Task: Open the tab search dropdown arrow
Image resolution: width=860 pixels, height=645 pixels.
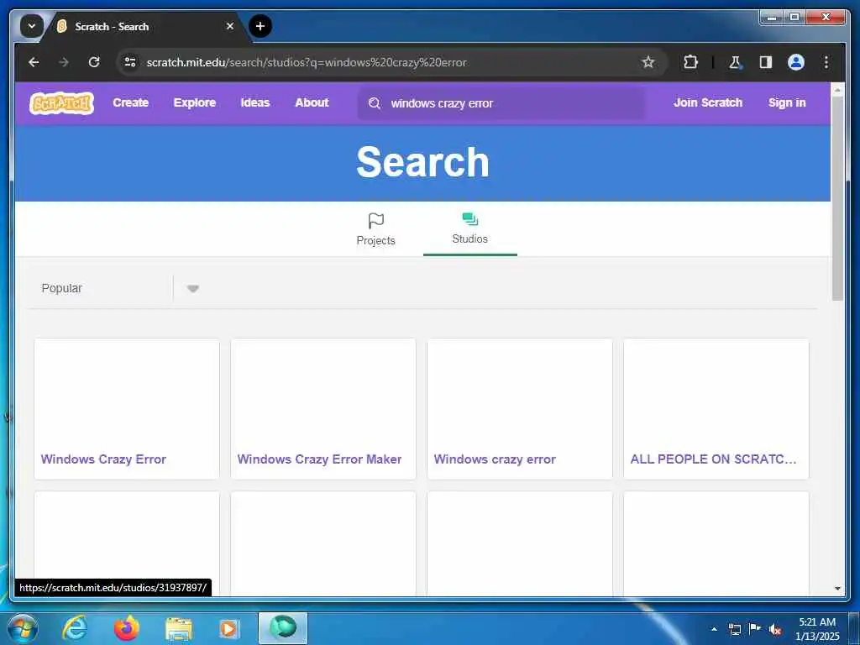Action: click(x=32, y=26)
